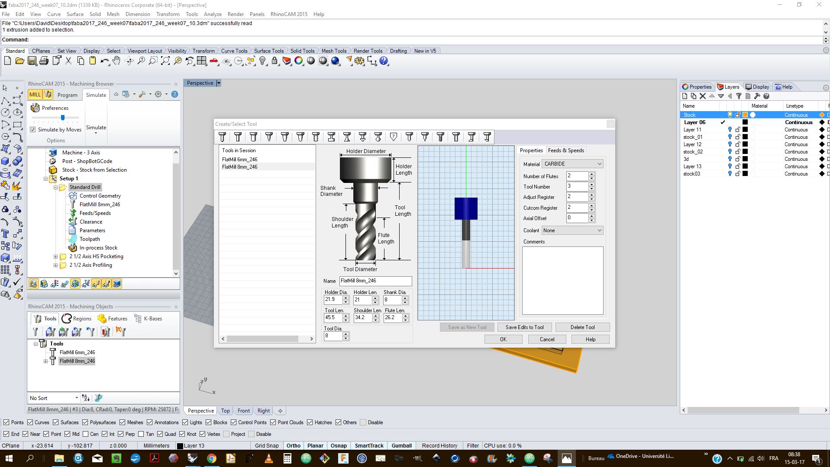Toggle the Meshes filter checkbox
Viewport: 830px width, 467px height.
(x=122, y=422)
